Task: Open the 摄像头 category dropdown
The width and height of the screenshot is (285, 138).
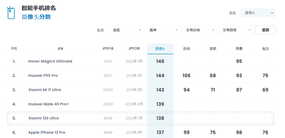Action: click(258, 13)
